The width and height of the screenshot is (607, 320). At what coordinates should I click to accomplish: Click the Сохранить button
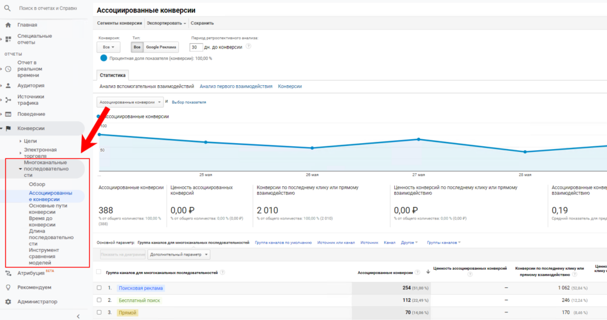pyautogui.click(x=202, y=23)
